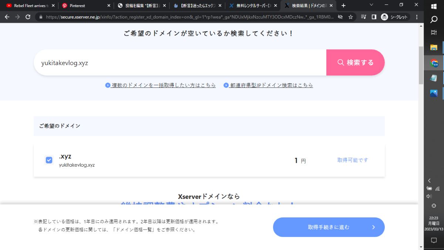Reload the current page

[28, 17]
